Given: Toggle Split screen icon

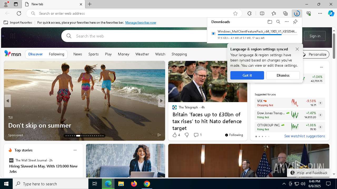Looking at the screenshot, I should point(262,13).
